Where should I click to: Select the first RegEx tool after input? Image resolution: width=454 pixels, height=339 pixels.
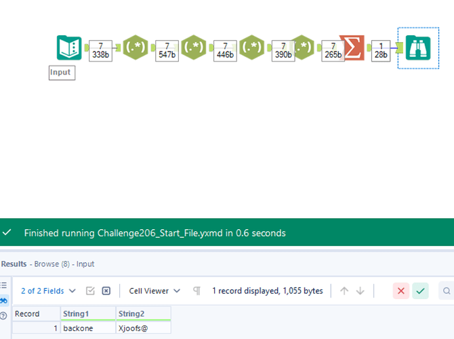click(x=136, y=47)
